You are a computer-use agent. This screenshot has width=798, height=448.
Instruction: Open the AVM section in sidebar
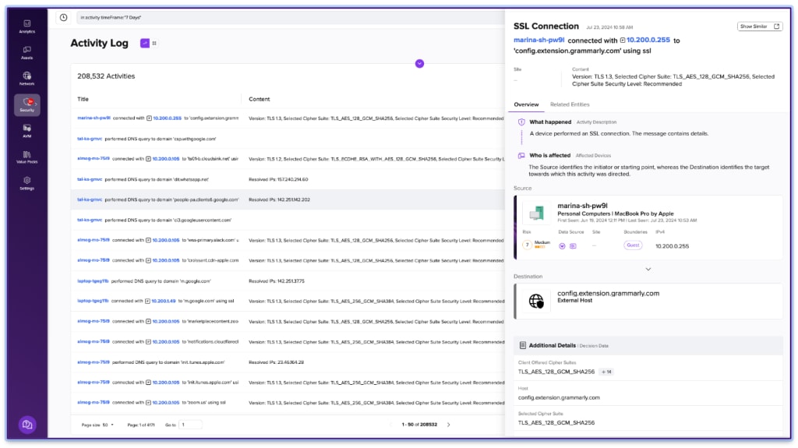click(x=27, y=131)
